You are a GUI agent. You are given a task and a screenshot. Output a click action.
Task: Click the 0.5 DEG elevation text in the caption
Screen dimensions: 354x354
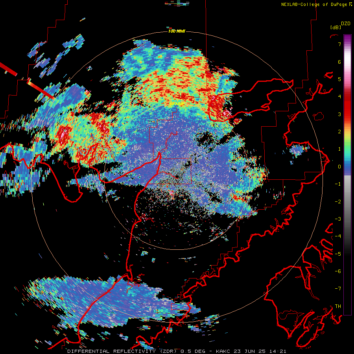click(193, 351)
